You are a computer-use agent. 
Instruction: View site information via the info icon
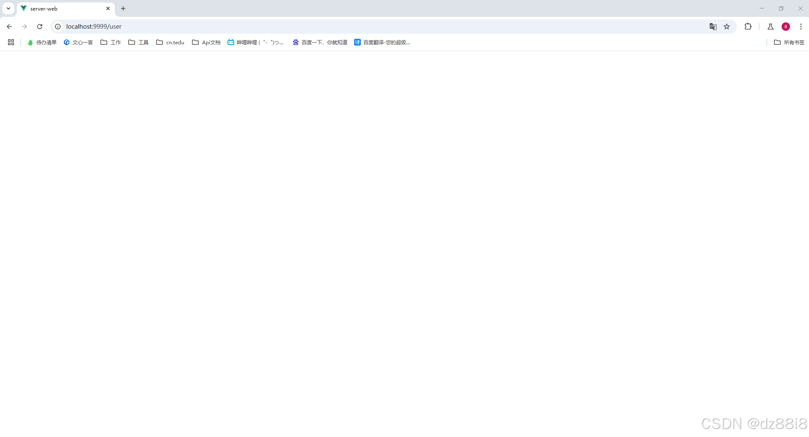coord(57,26)
